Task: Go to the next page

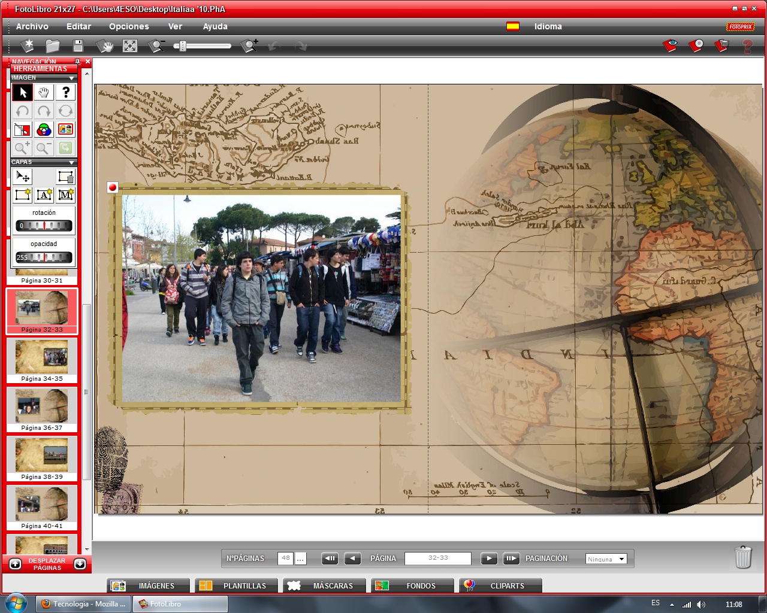Action: click(x=489, y=559)
